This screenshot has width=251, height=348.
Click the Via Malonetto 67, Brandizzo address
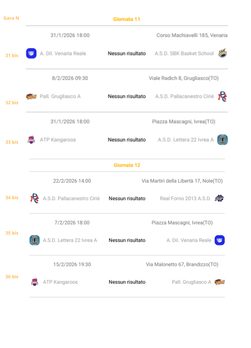[182, 264]
